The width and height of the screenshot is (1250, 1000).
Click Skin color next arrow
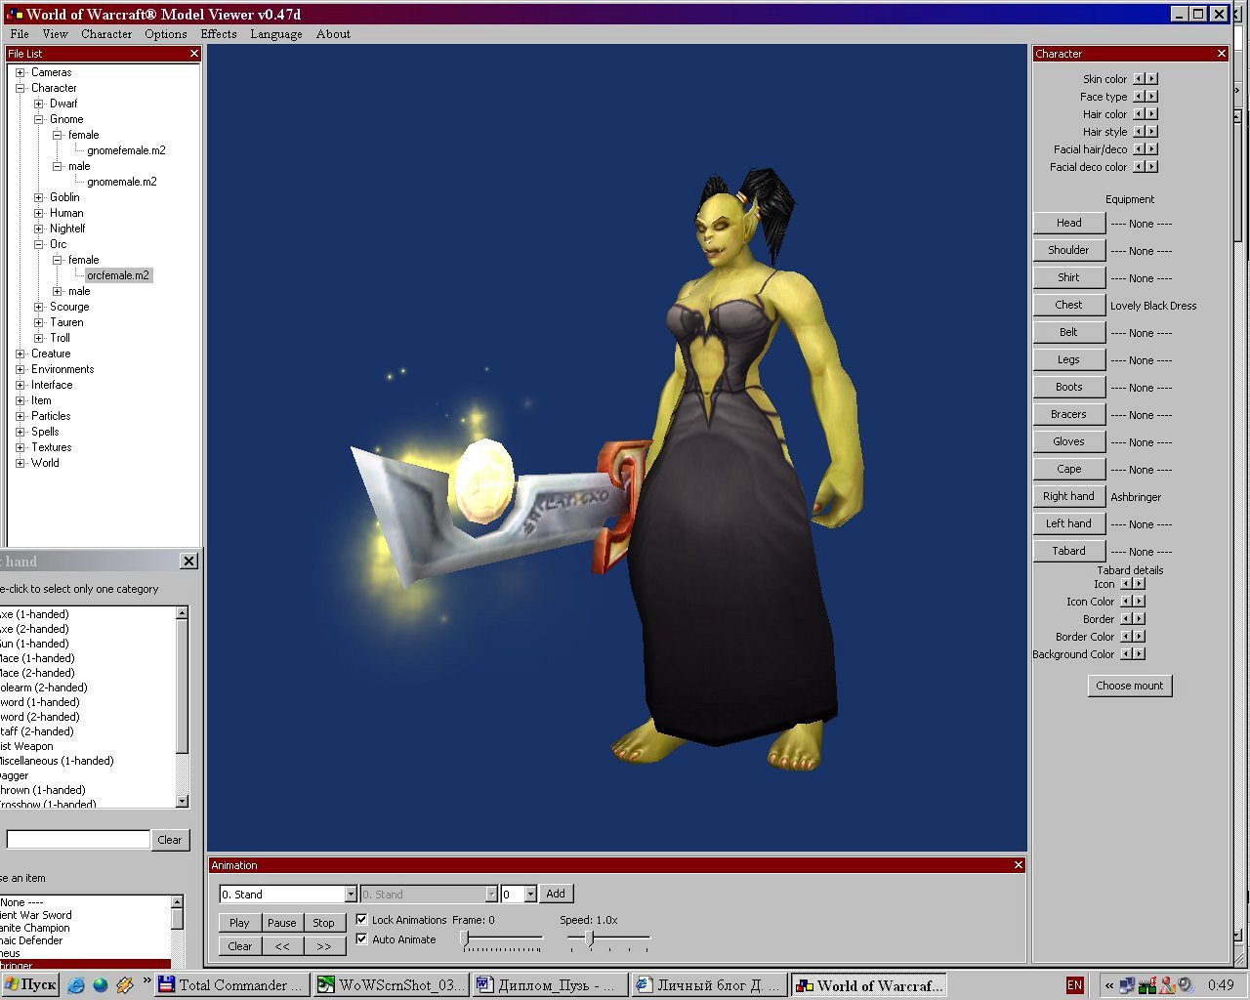click(x=1152, y=79)
